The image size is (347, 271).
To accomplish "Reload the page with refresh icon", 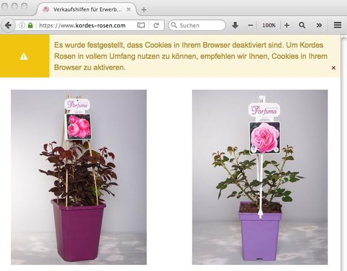I will (x=156, y=25).
